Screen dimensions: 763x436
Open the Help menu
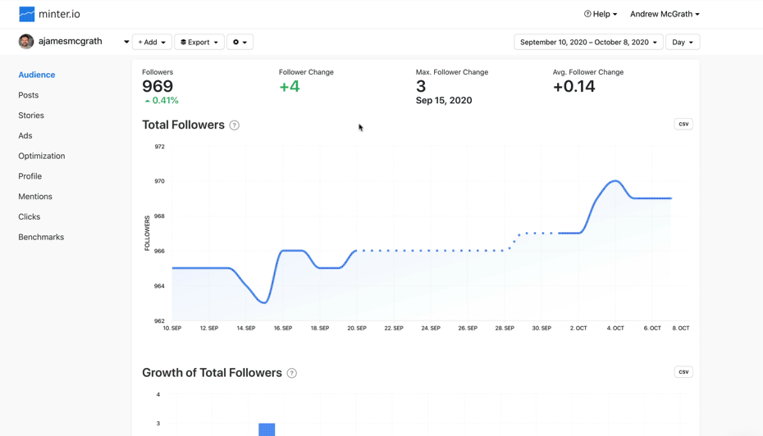(600, 14)
